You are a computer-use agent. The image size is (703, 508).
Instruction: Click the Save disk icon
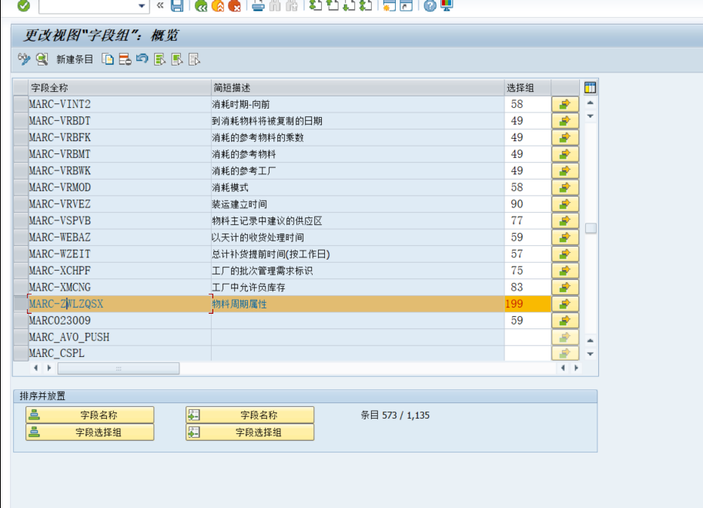(x=177, y=6)
